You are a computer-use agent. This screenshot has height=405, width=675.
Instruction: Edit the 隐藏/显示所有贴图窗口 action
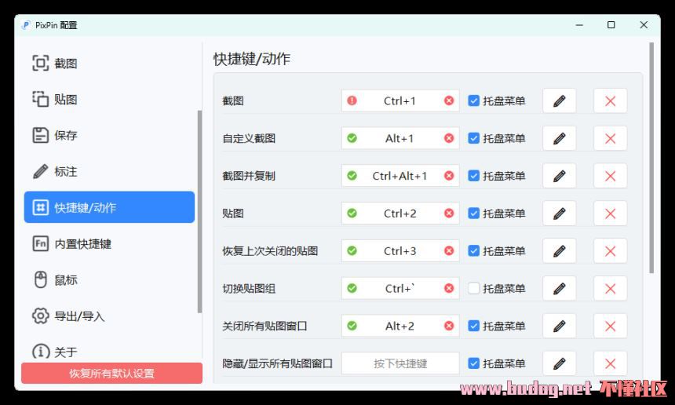(x=559, y=363)
